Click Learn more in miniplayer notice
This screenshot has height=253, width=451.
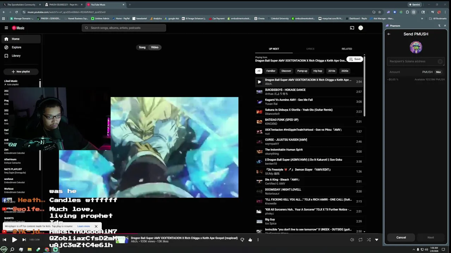[x=84, y=226]
